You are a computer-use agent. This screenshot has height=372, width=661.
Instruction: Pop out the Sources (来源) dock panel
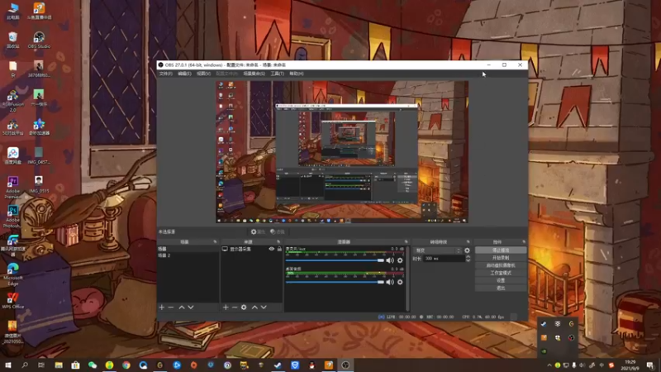click(x=278, y=242)
